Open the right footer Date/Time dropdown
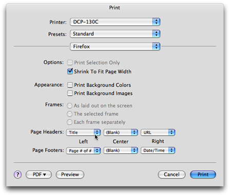231x196 pixels. 158,150
